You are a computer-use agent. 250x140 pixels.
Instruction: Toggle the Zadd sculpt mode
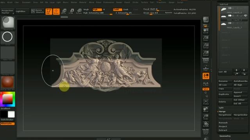[118, 9]
